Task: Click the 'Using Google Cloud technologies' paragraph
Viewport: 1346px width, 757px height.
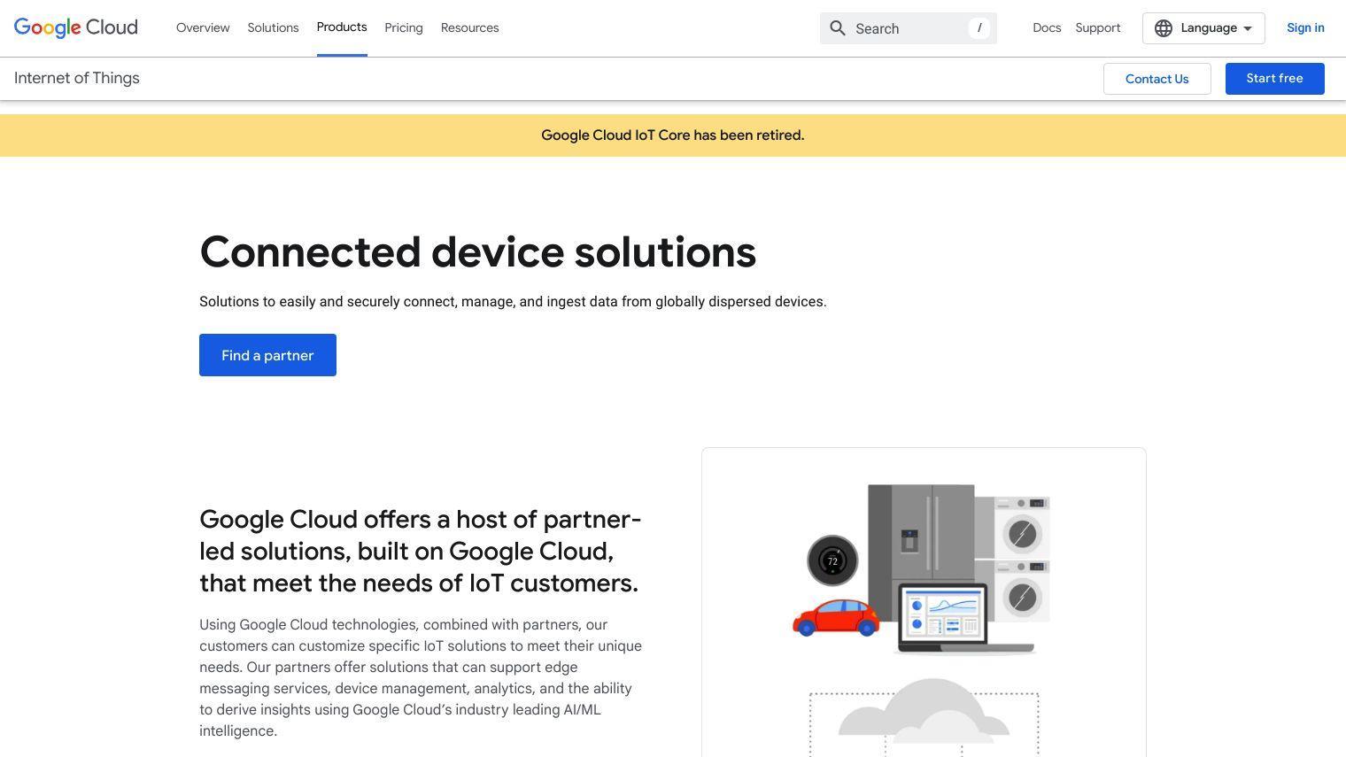Action: point(421,677)
